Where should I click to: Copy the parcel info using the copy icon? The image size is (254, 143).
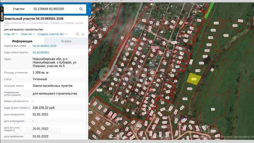click(78, 34)
